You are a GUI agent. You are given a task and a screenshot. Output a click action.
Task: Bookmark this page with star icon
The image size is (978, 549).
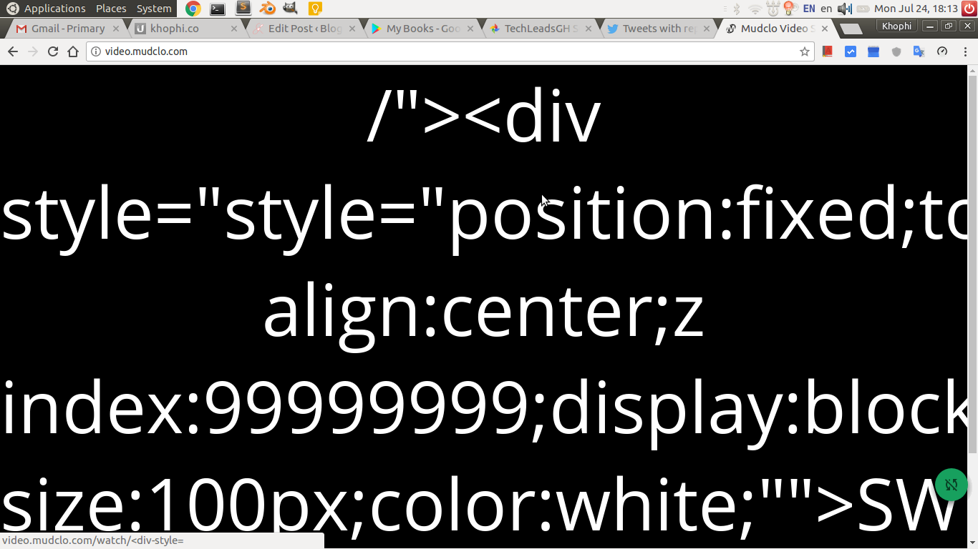804,51
